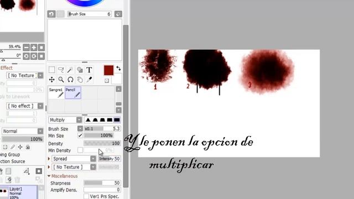354x199 pixels.
Task: Swap foreground and background colors
Action: tap(118, 69)
